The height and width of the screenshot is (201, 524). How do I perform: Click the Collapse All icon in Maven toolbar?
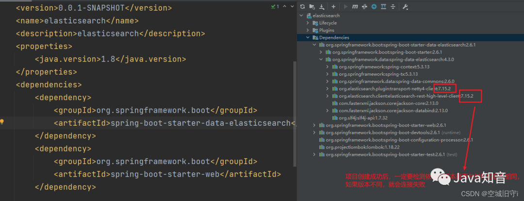tap(393, 7)
